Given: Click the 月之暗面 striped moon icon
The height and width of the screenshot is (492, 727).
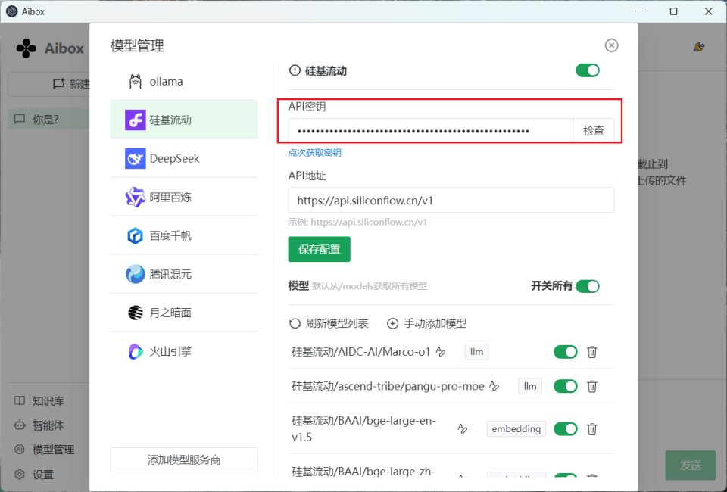Looking at the screenshot, I should 136,313.
